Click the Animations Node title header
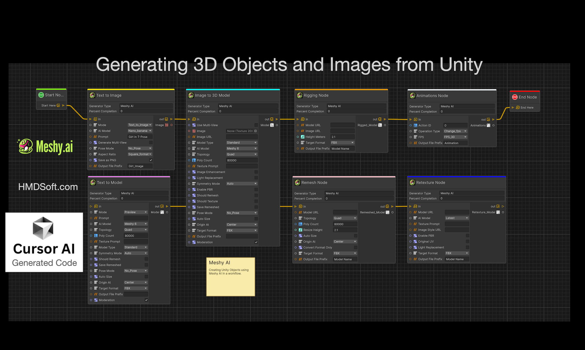 click(432, 96)
